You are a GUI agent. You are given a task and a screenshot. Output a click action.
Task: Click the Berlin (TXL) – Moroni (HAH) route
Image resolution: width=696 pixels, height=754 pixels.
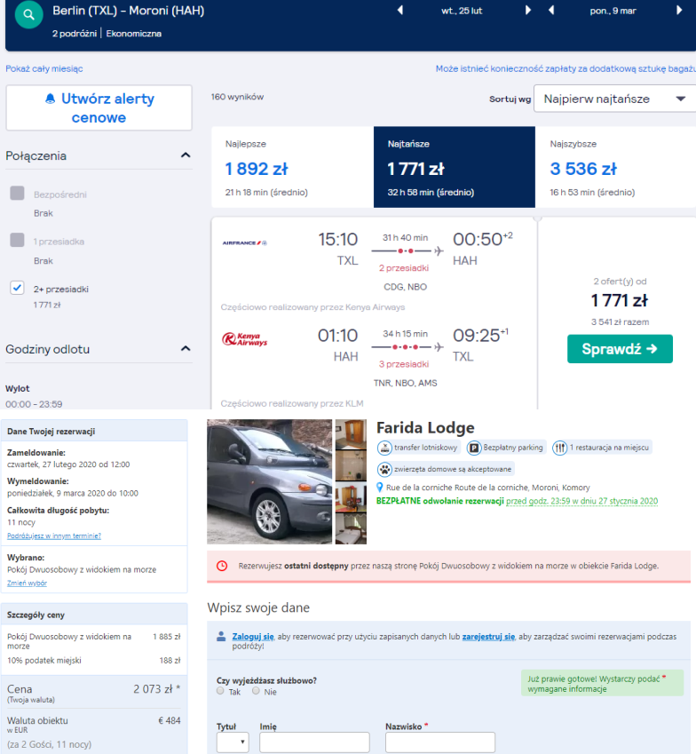coord(129,11)
